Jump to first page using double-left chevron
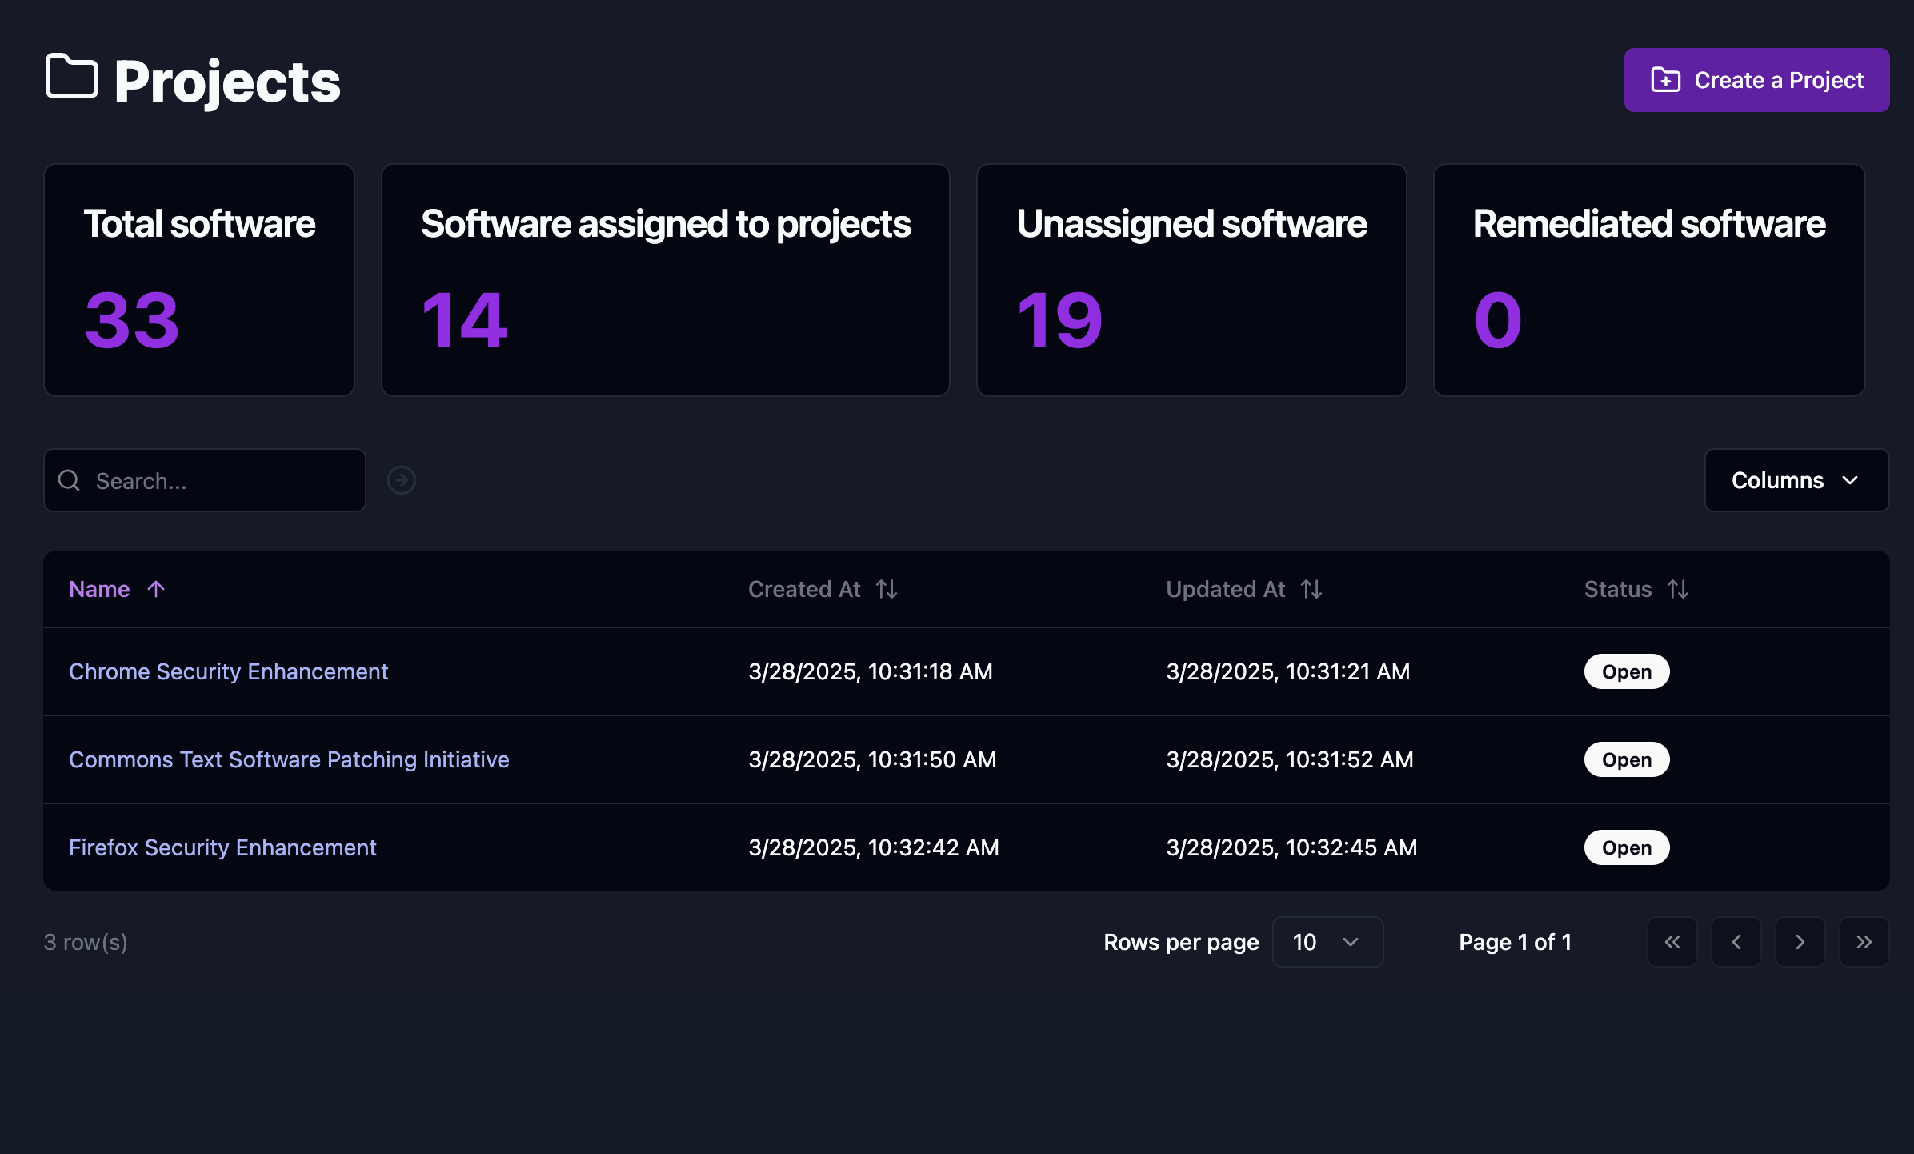This screenshot has width=1914, height=1154. 1672,942
